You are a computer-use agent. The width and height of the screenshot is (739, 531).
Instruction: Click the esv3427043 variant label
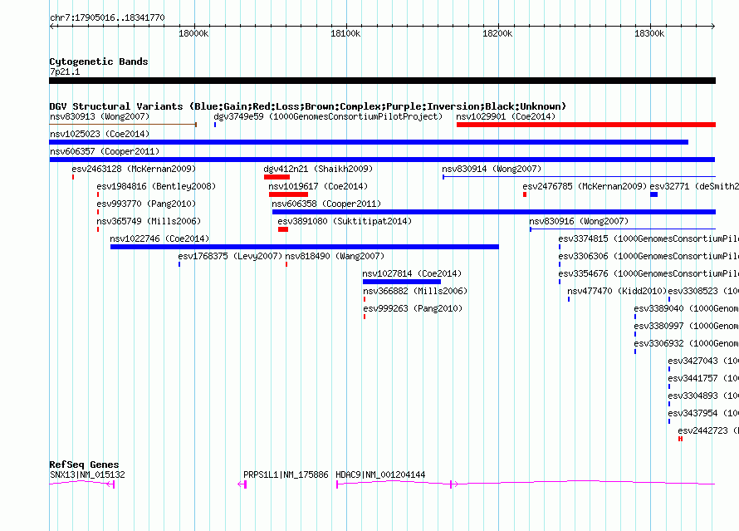(703, 361)
